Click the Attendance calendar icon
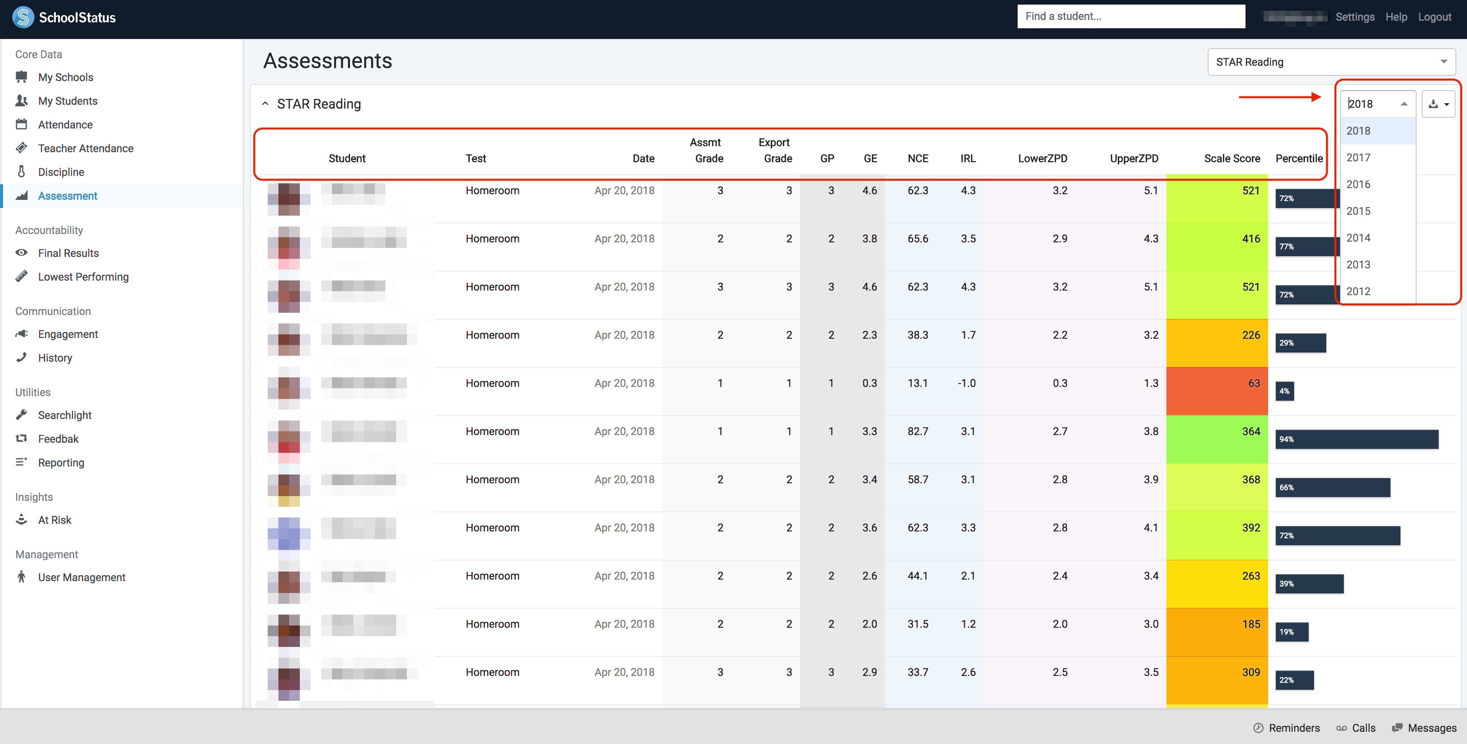This screenshot has height=744, width=1467. click(x=22, y=124)
